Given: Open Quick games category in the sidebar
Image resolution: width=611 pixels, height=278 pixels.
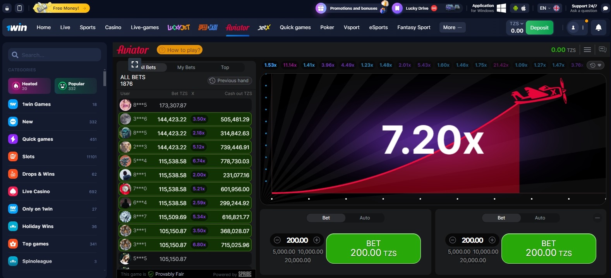Looking at the screenshot, I should pos(53,139).
